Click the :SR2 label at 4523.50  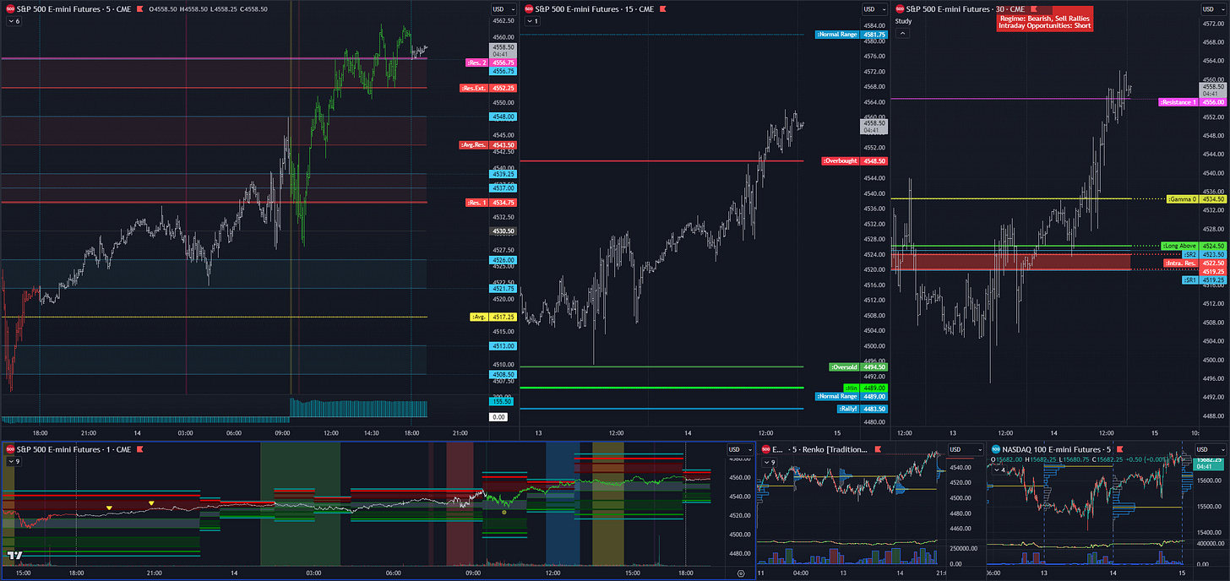coord(1189,254)
